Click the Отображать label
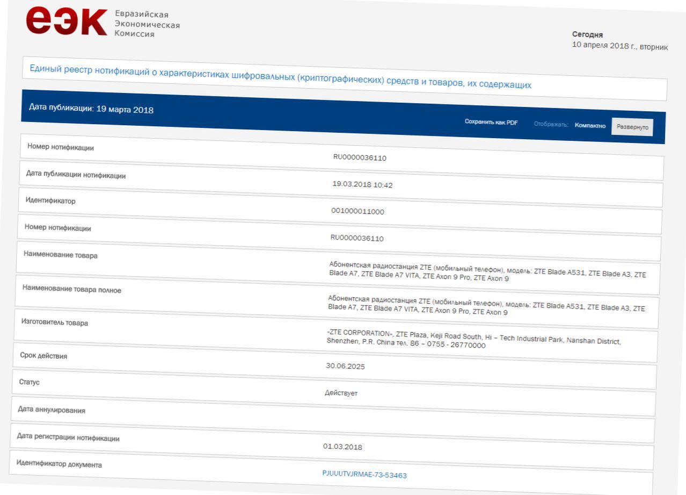 click(x=551, y=125)
